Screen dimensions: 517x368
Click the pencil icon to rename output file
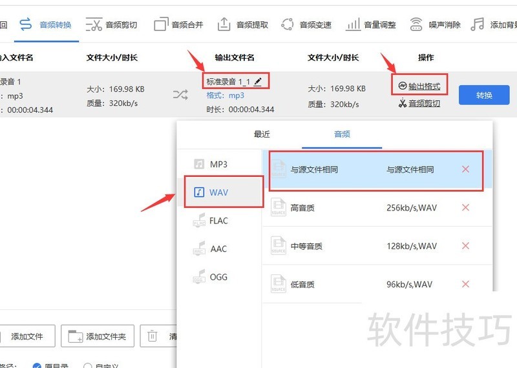coord(258,81)
